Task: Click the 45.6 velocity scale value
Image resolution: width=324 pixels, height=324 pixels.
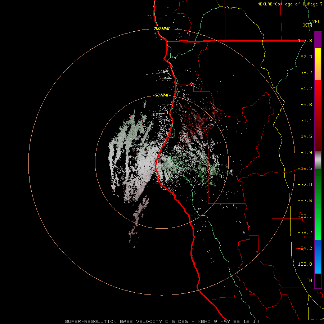Action: click(306, 104)
